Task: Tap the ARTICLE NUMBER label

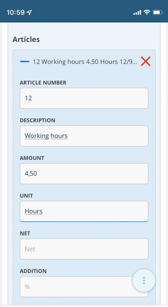Action: point(43,83)
